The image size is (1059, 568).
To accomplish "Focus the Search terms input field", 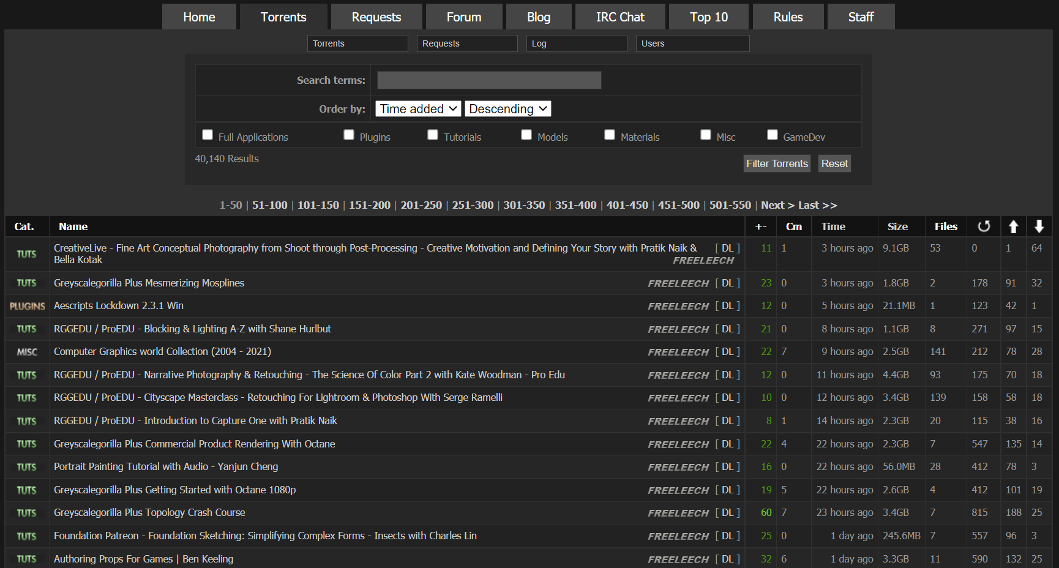I will (489, 80).
